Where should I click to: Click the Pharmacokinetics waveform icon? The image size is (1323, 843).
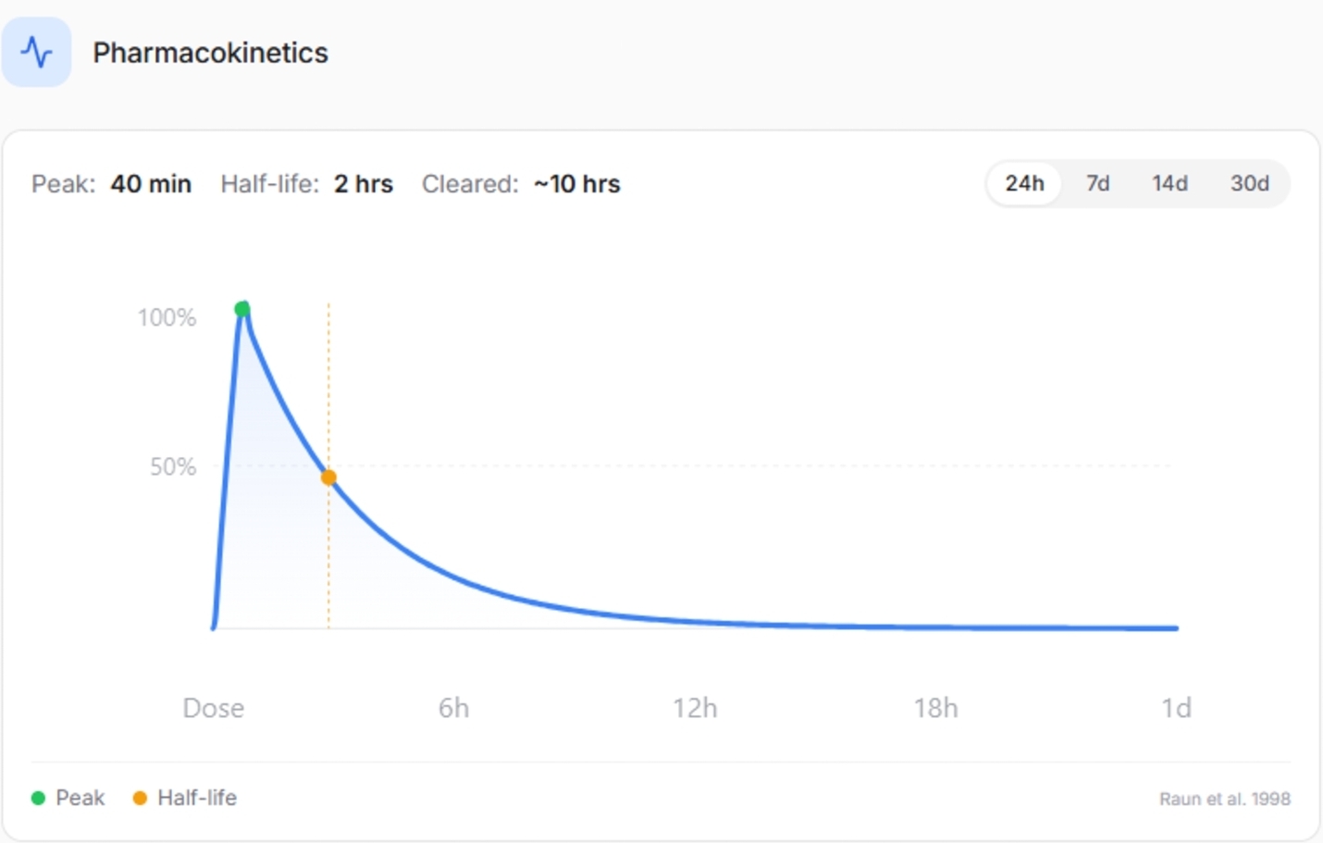36,52
